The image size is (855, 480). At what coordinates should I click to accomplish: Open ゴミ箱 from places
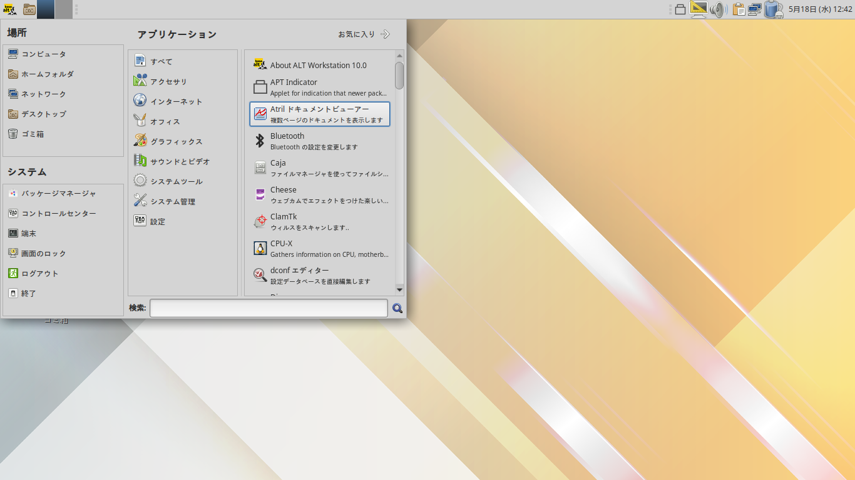tap(63, 134)
